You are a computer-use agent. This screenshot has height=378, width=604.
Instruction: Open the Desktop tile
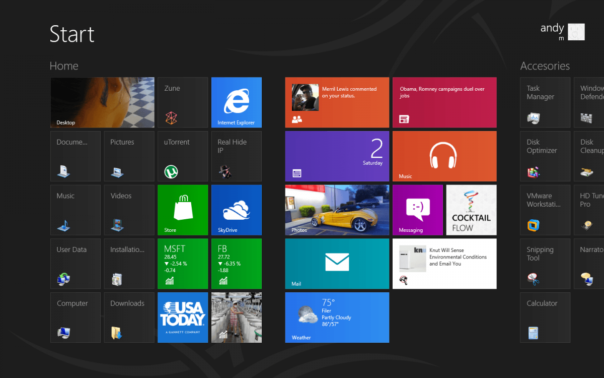click(102, 102)
